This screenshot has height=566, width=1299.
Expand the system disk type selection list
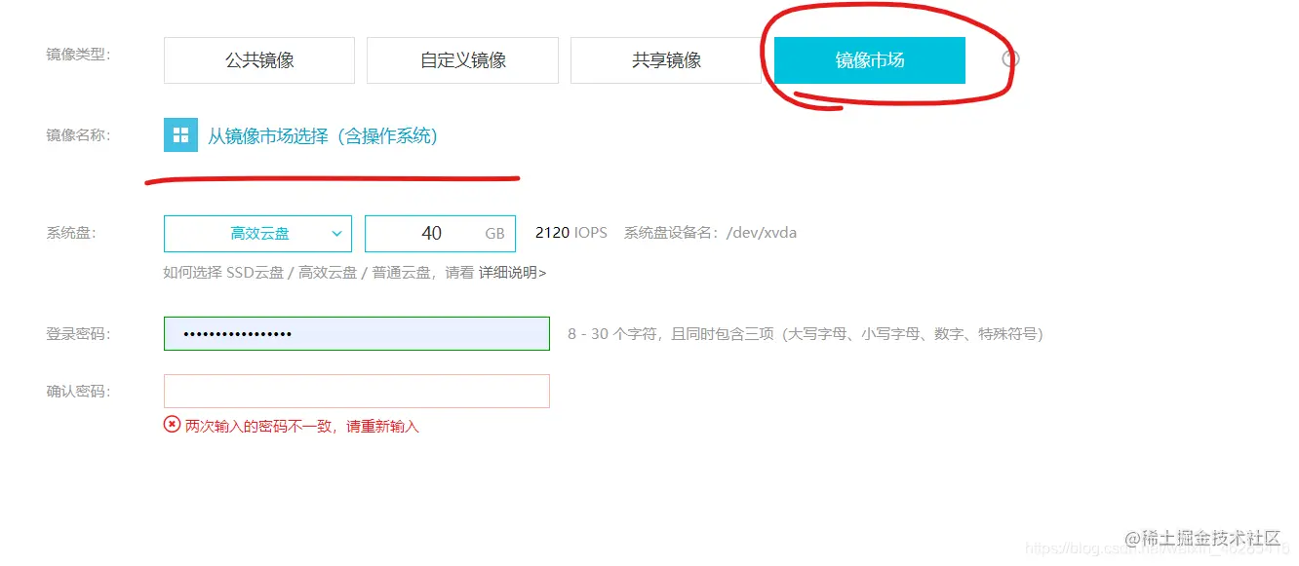[x=256, y=233]
